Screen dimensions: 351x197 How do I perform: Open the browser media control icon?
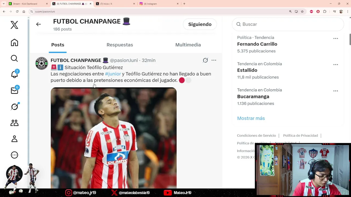tap(334, 11)
